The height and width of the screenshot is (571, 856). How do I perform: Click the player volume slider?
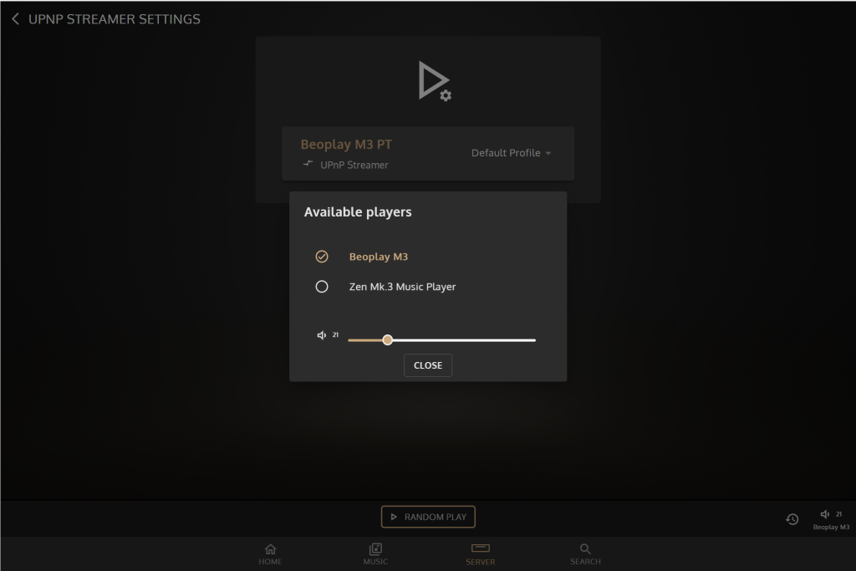tap(441, 340)
